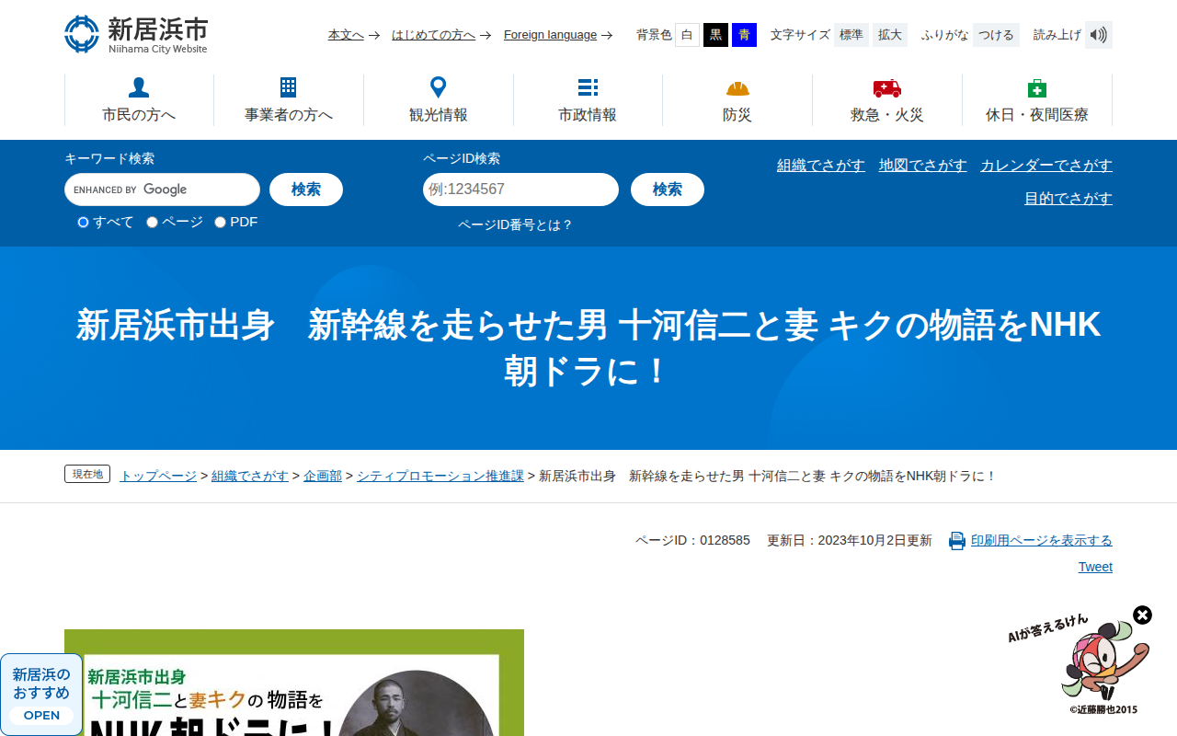
Task: Turn on furigana with つける
Action: click(x=996, y=35)
